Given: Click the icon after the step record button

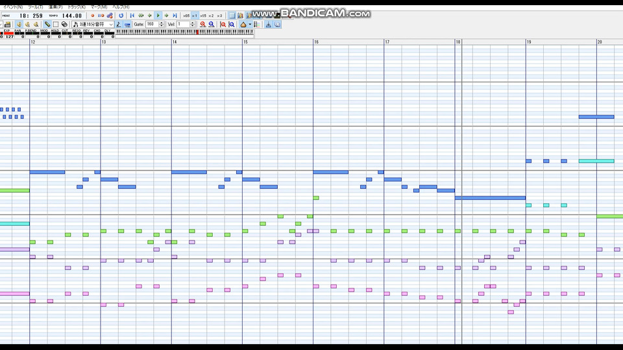Looking at the screenshot, I should pos(110,16).
